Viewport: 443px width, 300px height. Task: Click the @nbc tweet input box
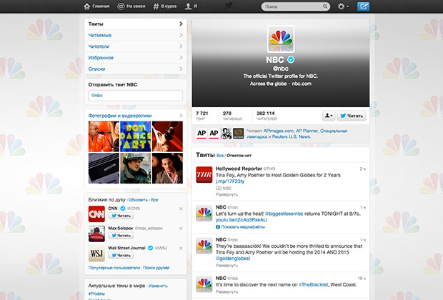coord(135,96)
